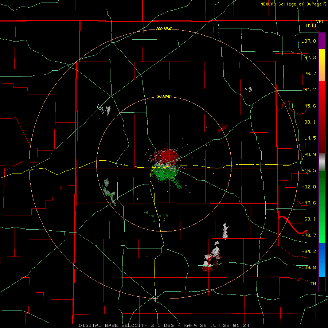Image resolution: width=328 pixels, height=328 pixels.
Task: Pick the blue segment of the color bar
Action: pyautogui.click(x=322, y=260)
